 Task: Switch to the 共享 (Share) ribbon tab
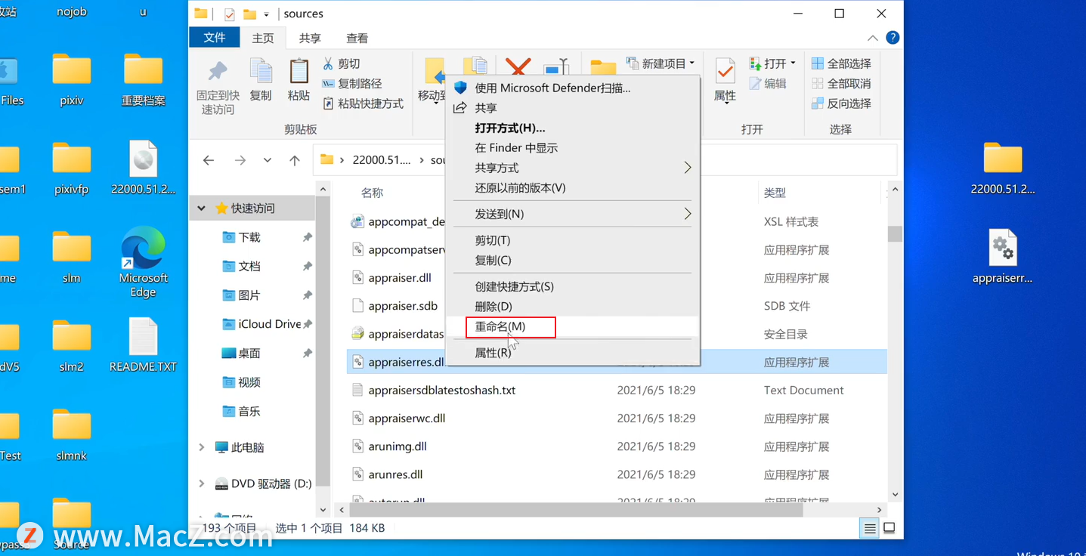coord(310,38)
